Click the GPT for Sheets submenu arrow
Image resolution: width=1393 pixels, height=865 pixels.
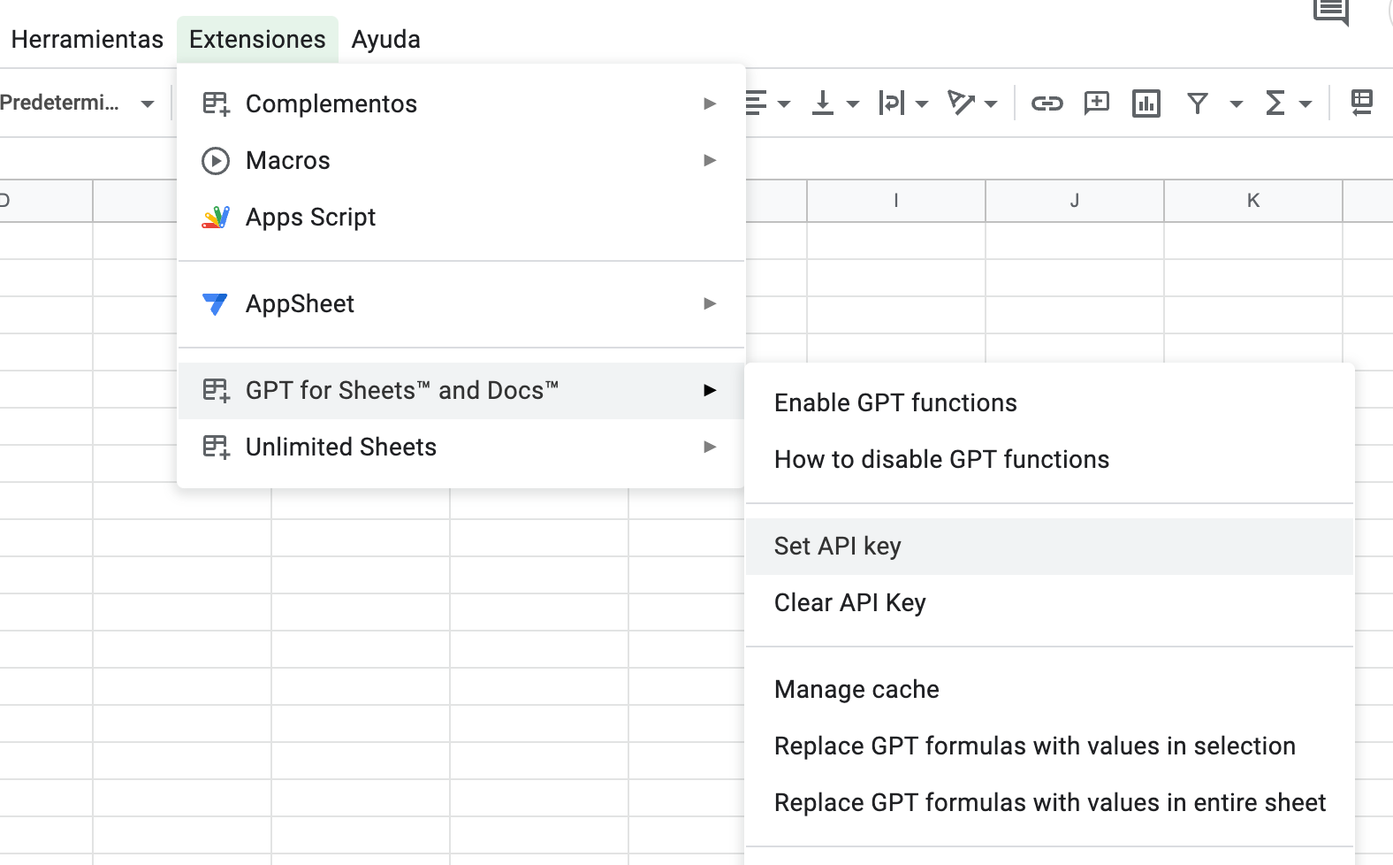(x=710, y=390)
